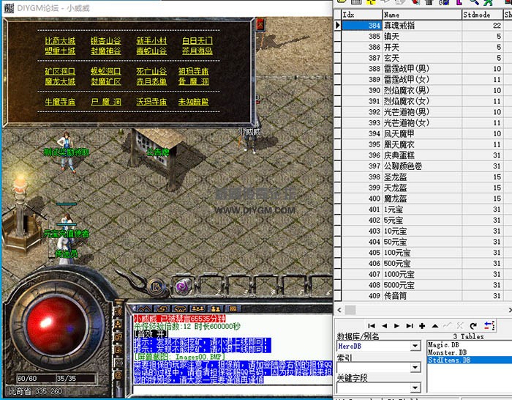This screenshot has width=512, height=400.
Task: Teleport to 毒蛇山谷
Action: [x=151, y=51]
